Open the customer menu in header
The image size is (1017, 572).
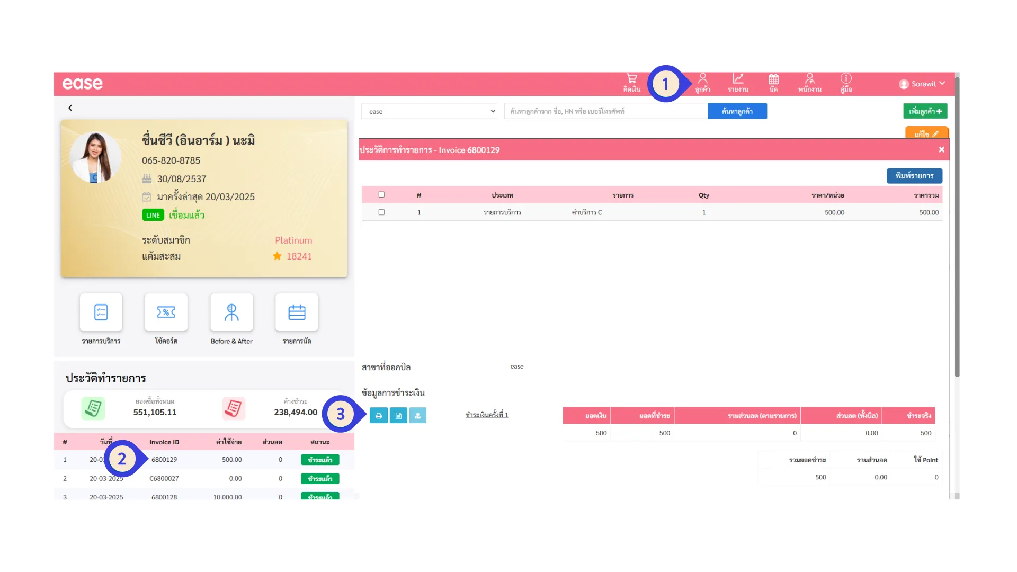[703, 83]
